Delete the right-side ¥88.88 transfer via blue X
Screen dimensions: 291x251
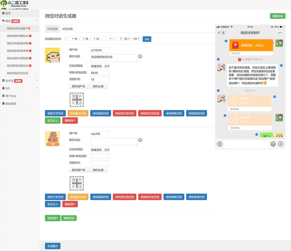coord(225,115)
